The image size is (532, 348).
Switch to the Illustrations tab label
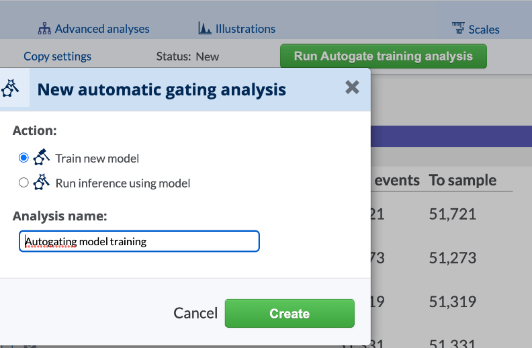[245, 29]
